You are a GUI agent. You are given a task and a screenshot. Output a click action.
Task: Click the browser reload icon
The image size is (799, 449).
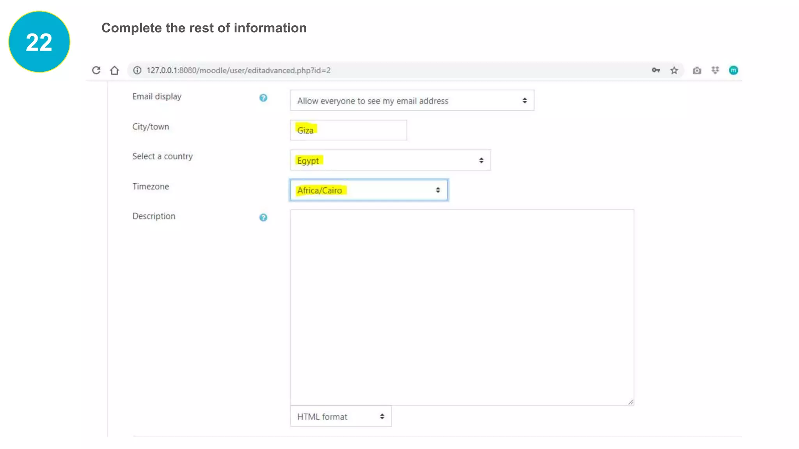96,70
